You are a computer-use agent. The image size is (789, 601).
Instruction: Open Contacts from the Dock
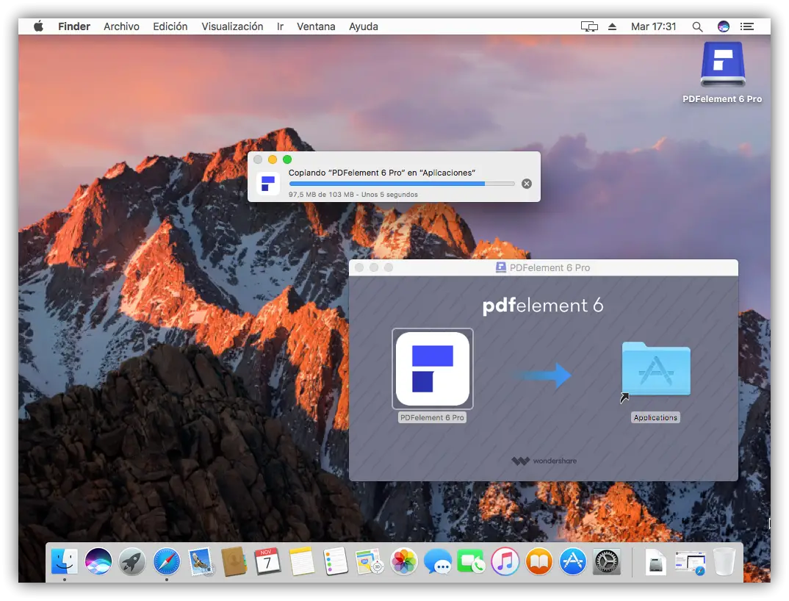(234, 561)
